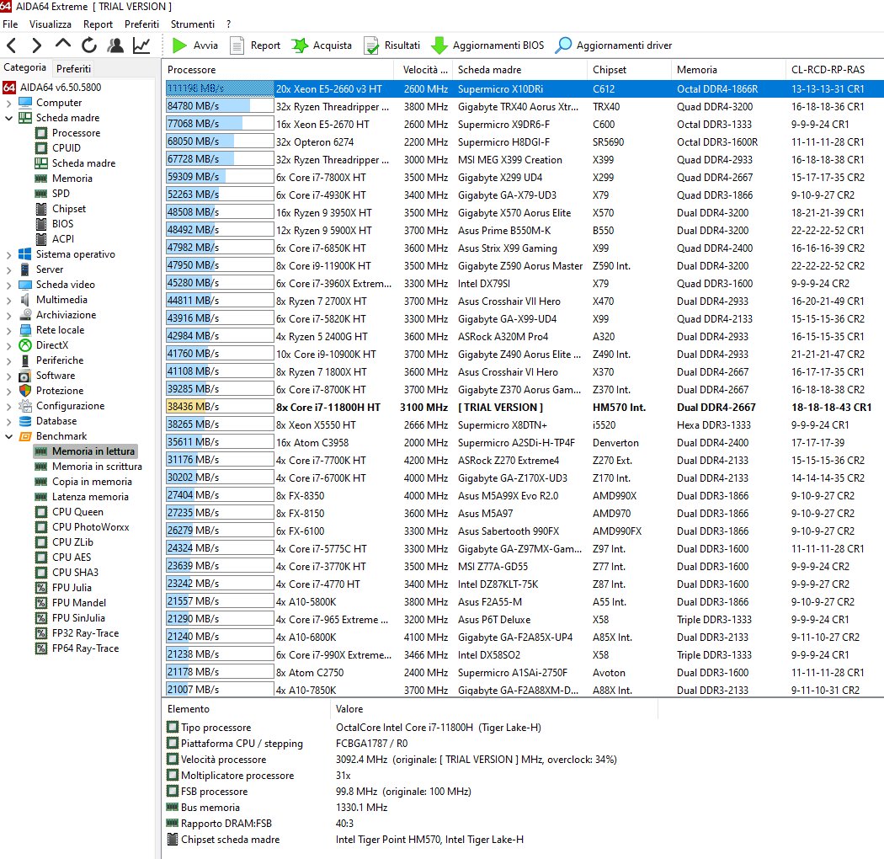Go up one level with the up arrow icon

(x=62, y=44)
